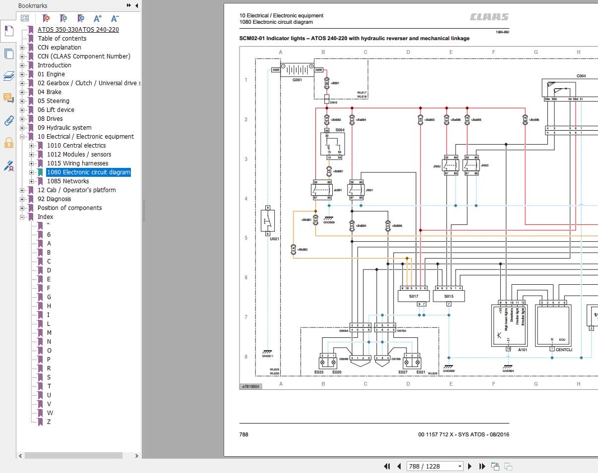Viewport: 598px width, 473px height.
Task: Select the 05 Steering bookmark
Action: [54, 101]
